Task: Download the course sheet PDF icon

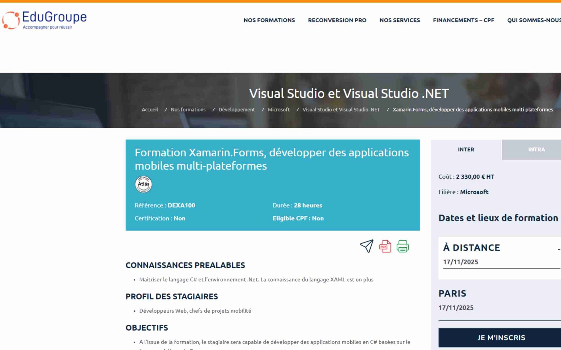Action: [x=385, y=246]
